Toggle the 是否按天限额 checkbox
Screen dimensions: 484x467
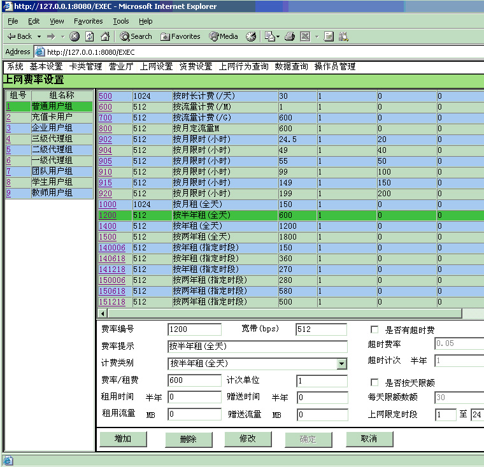click(x=374, y=383)
